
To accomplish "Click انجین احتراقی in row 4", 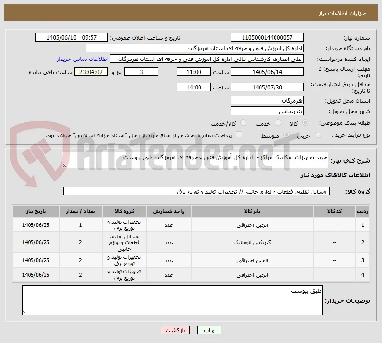I will 252,275.
